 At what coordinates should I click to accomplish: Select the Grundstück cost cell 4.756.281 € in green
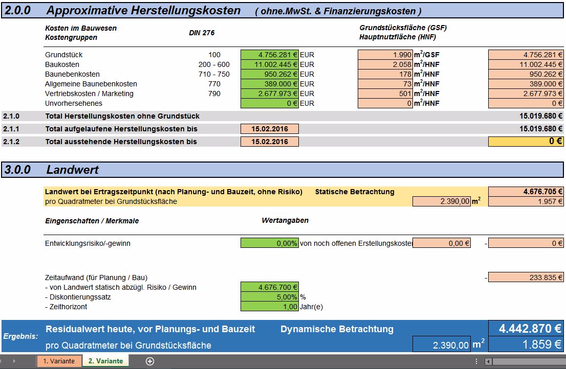[270, 55]
